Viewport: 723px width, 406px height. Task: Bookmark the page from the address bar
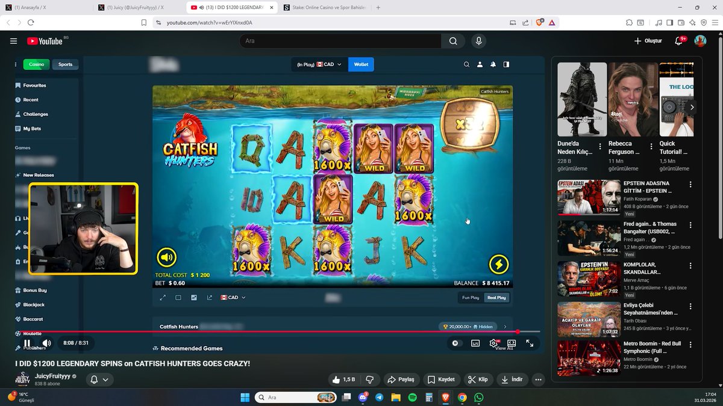tap(143, 22)
